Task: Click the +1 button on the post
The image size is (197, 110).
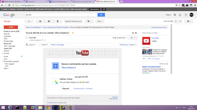Action: point(144,59)
